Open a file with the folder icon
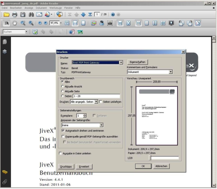 6,15
